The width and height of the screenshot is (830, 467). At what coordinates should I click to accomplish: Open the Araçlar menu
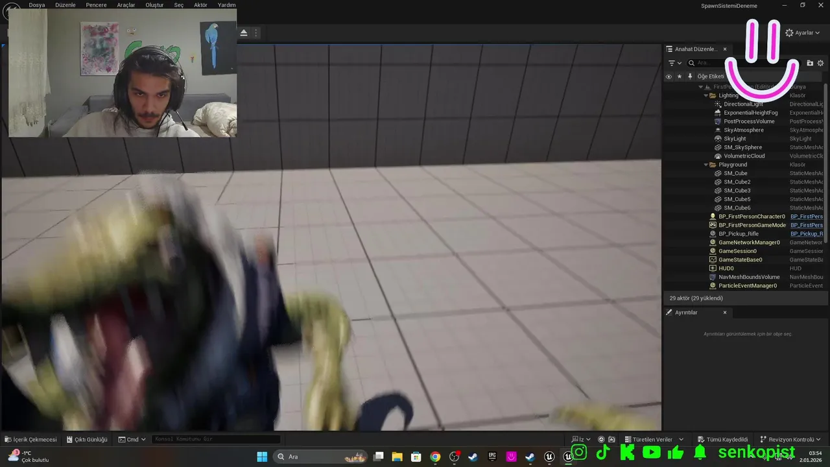[x=126, y=5]
